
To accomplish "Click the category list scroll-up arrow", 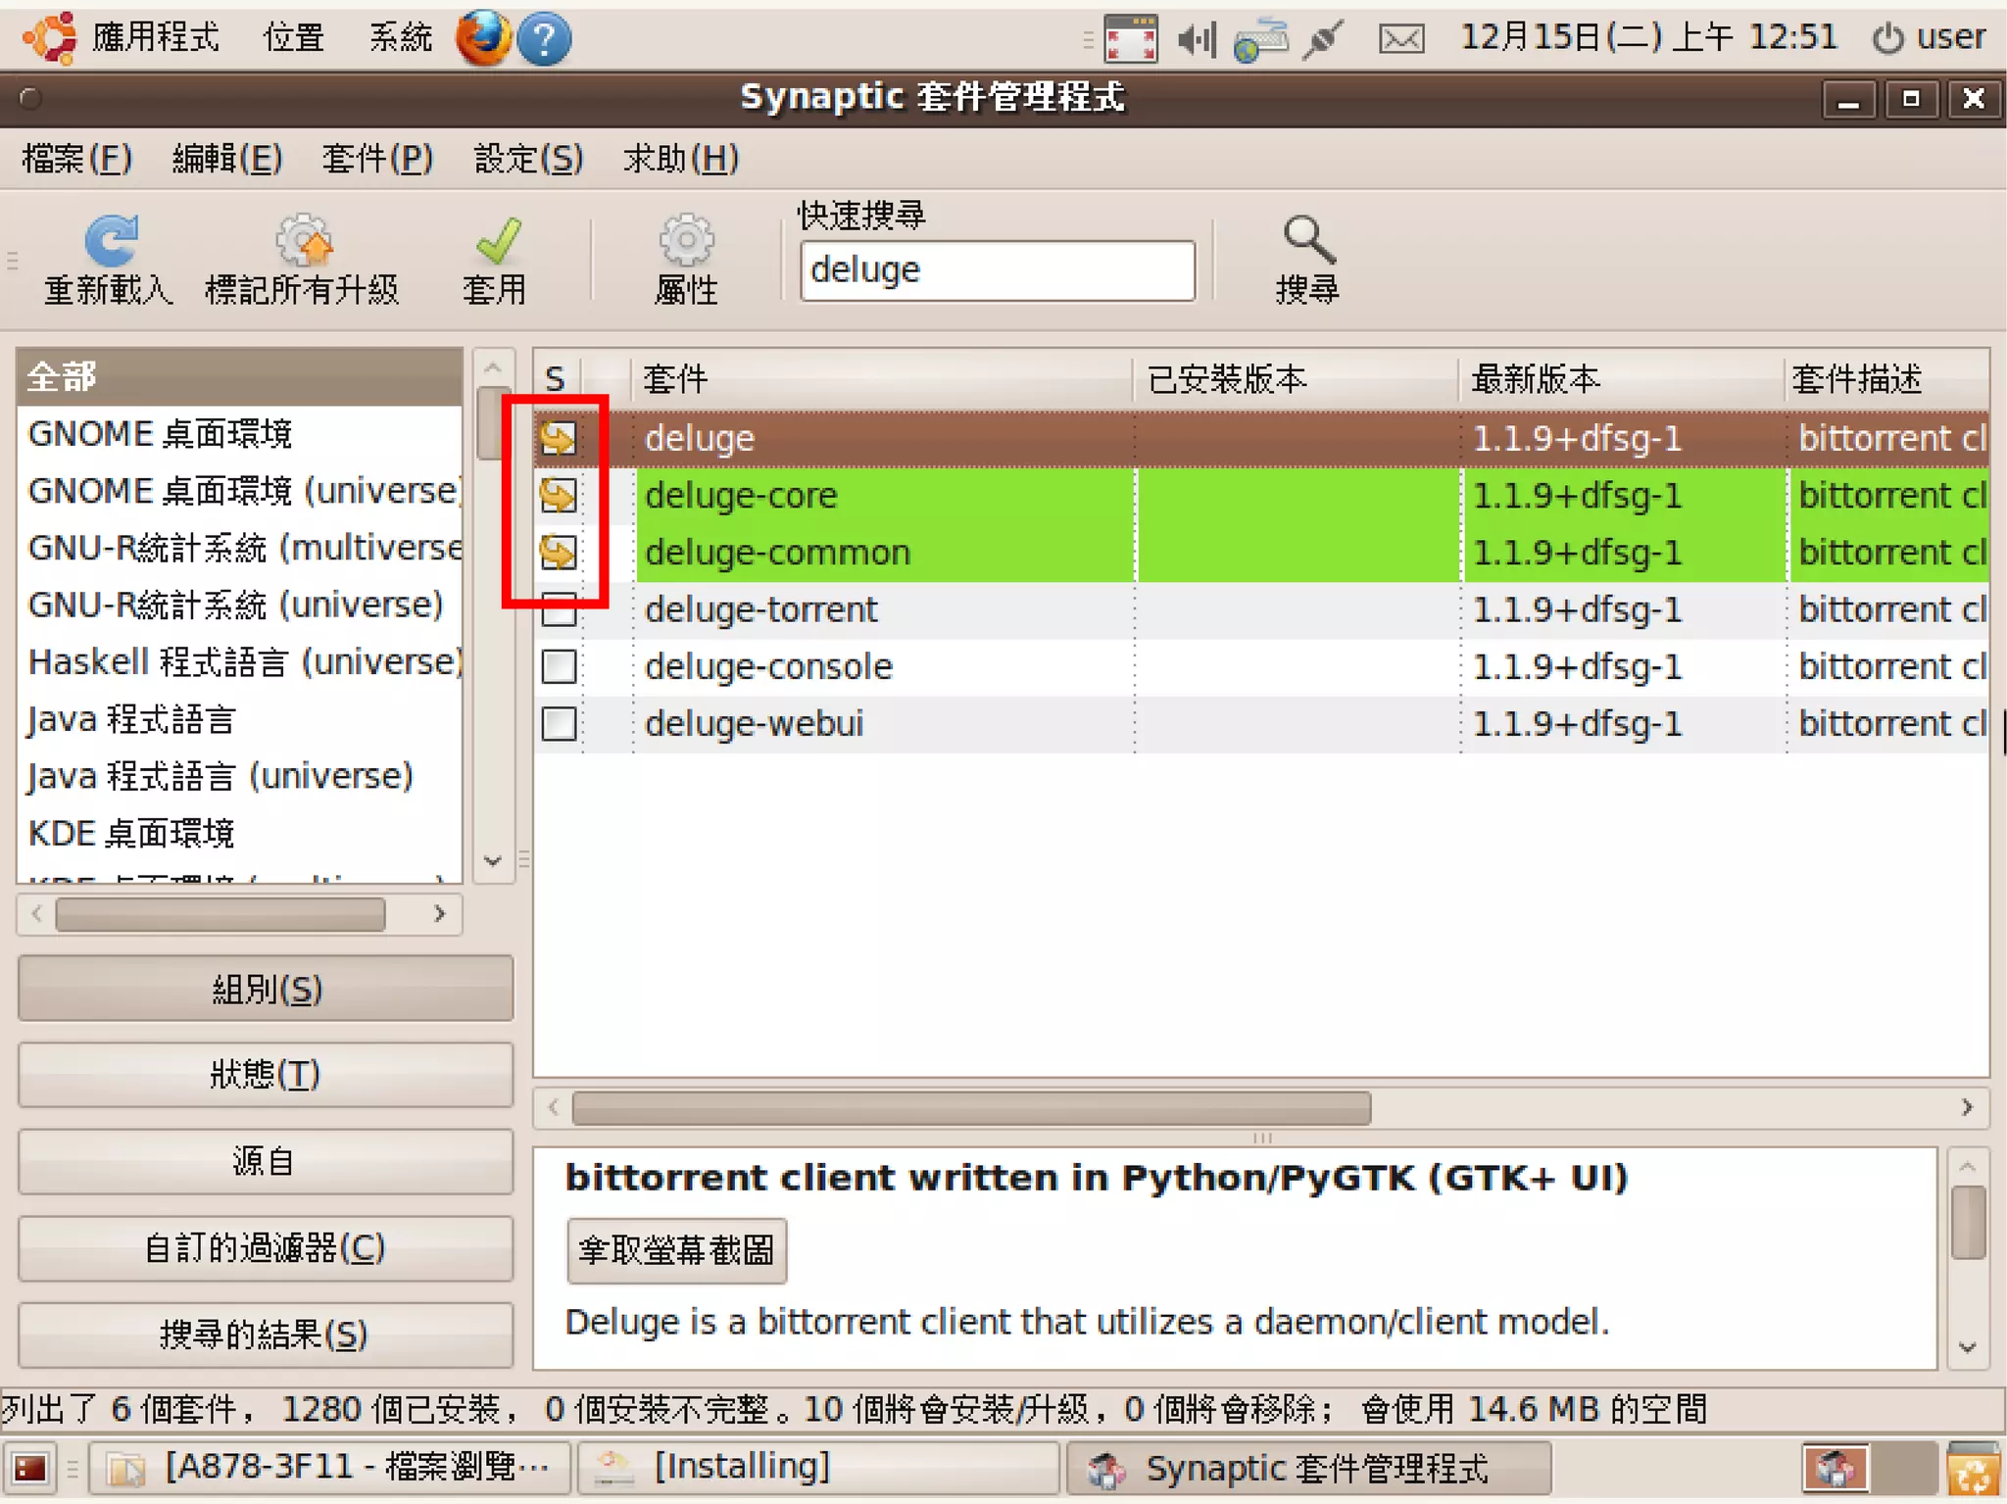I will tap(493, 368).
